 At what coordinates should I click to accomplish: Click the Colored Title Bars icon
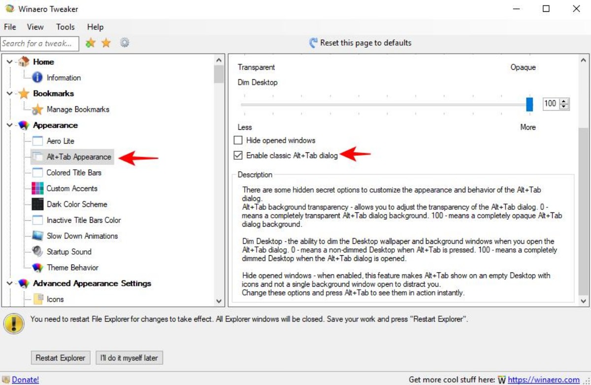[x=37, y=173]
